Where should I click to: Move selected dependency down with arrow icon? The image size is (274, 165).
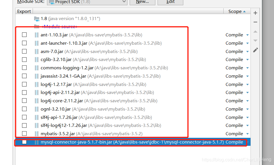tap(255, 41)
